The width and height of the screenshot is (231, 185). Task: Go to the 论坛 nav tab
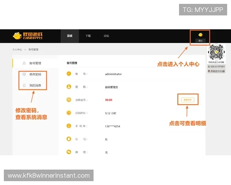click(x=106, y=36)
